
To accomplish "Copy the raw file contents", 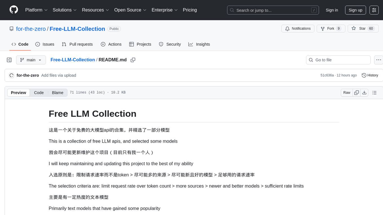I will [x=357, y=93].
